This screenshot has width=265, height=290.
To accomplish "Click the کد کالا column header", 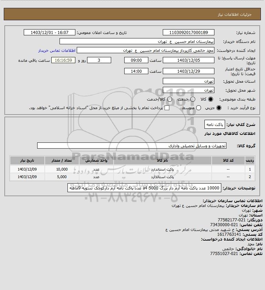I will (228, 160).
